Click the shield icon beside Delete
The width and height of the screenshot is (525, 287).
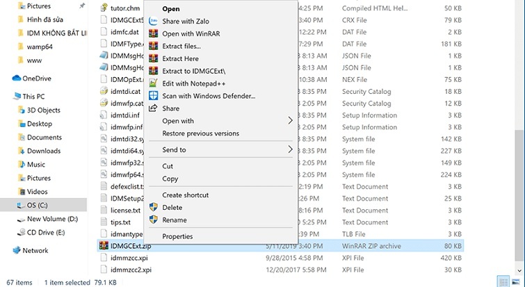tap(153, 207)
